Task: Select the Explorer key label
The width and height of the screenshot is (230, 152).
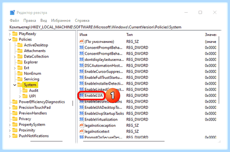Action: 31,62
